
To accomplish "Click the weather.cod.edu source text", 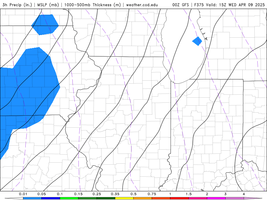I will (142, 5).
